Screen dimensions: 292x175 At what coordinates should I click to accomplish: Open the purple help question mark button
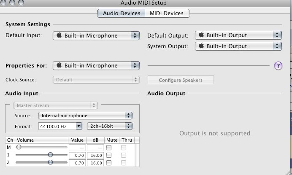pos(278,66)
